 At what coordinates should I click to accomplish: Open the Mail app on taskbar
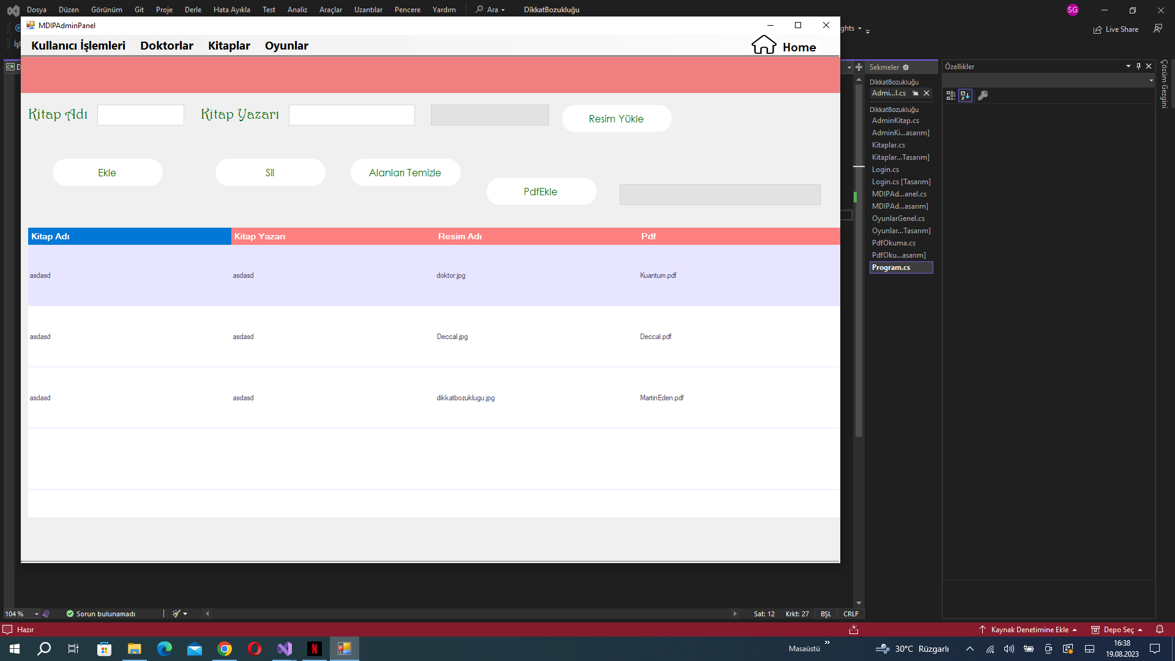(194, 649)
